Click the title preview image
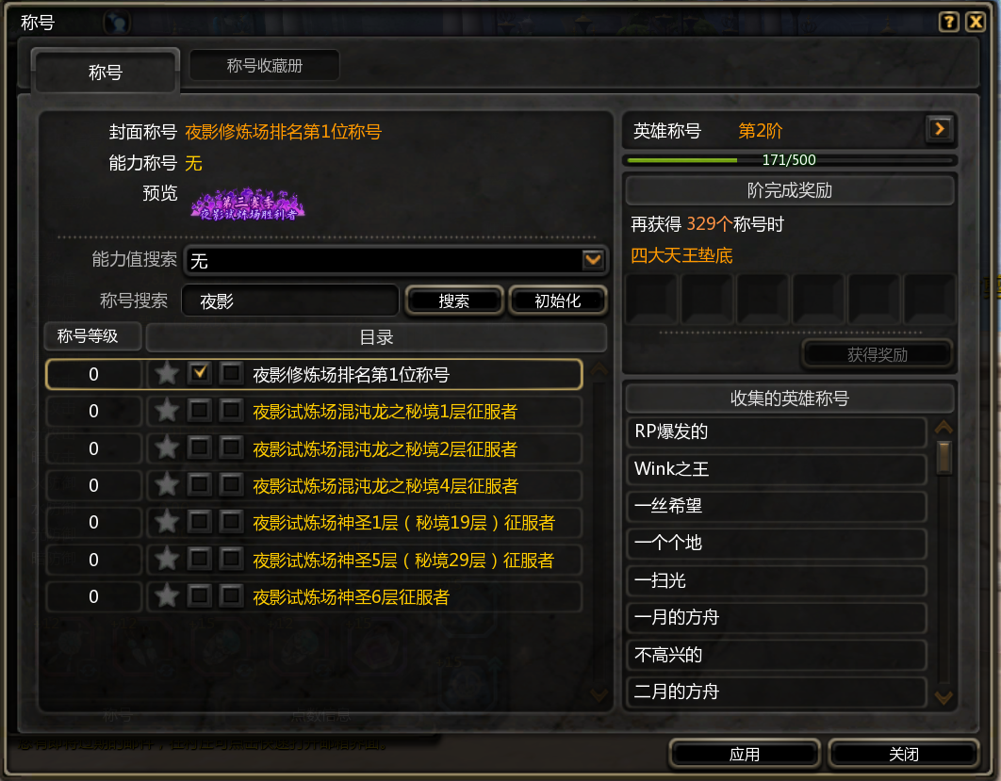Viewport: 1001px width, 781px height. click(x=248, y=204)
